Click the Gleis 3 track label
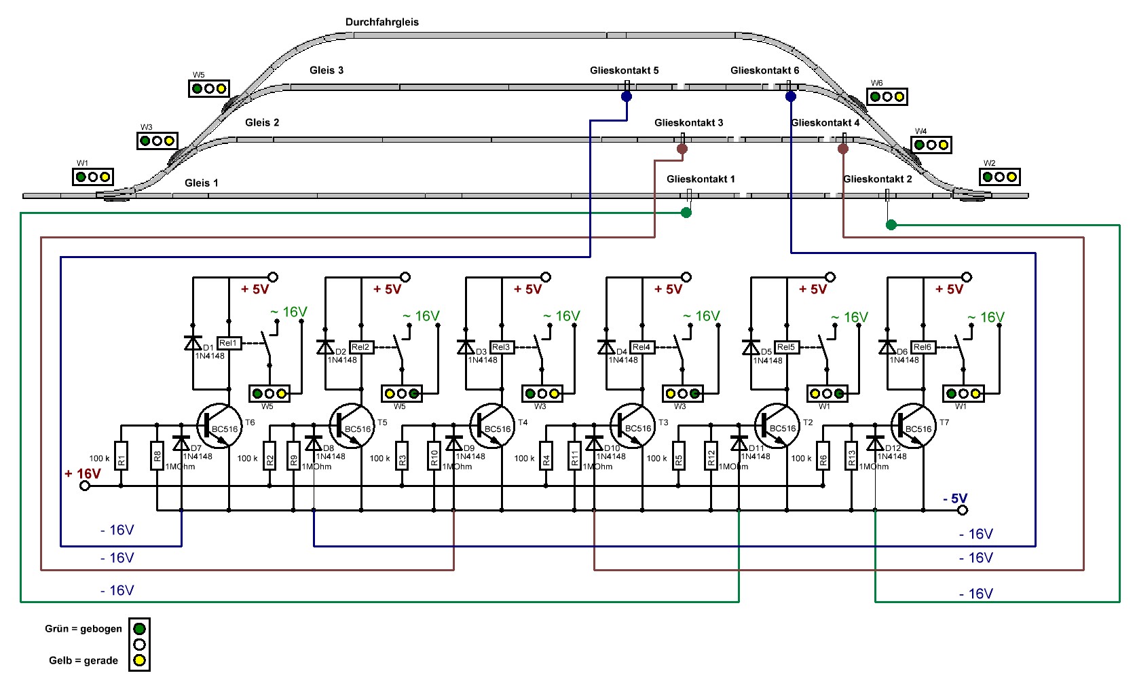Viewport: 1135px width, 686px height. [326, 70]
